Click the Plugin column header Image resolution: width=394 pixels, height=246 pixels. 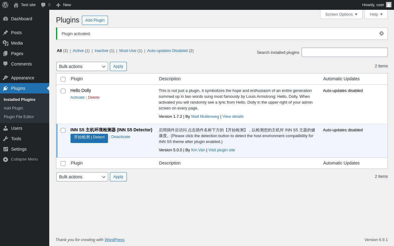point(77,79)
